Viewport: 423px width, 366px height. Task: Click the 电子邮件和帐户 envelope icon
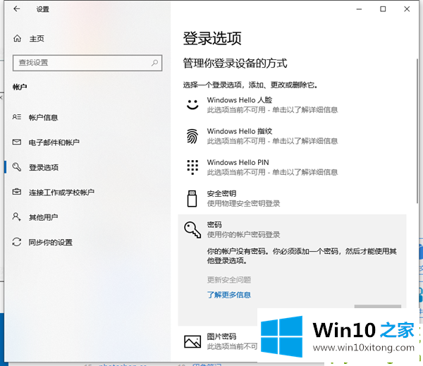point(17,142)
